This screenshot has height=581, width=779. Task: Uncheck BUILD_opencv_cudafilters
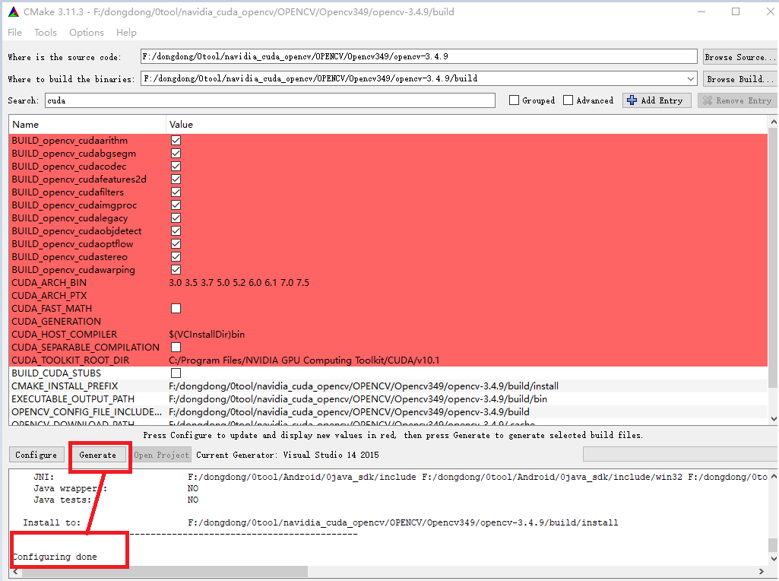[176, 192]
